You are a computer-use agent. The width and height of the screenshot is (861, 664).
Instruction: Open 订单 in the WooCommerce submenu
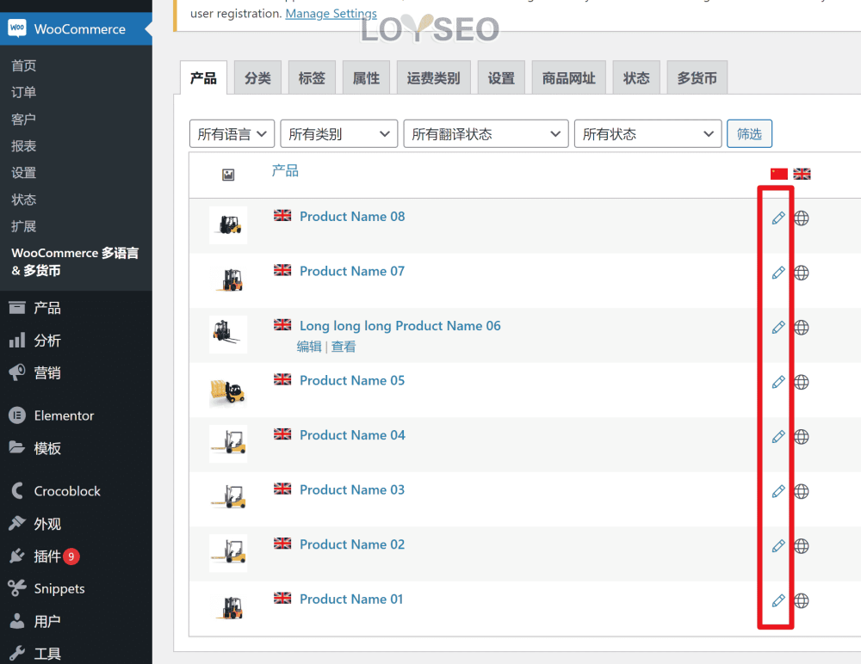click(x=23, y=92)
